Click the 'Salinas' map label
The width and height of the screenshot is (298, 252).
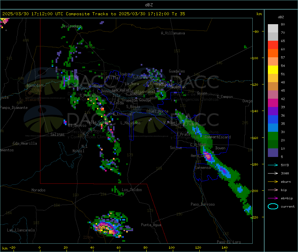pyautogui.click(x=57, y=134)
